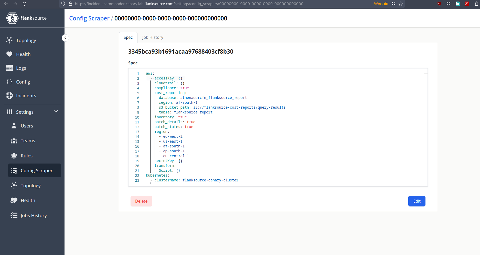480x255 pixels.
Task: Open the uBlock Origin extension
Action: (439, 4)
